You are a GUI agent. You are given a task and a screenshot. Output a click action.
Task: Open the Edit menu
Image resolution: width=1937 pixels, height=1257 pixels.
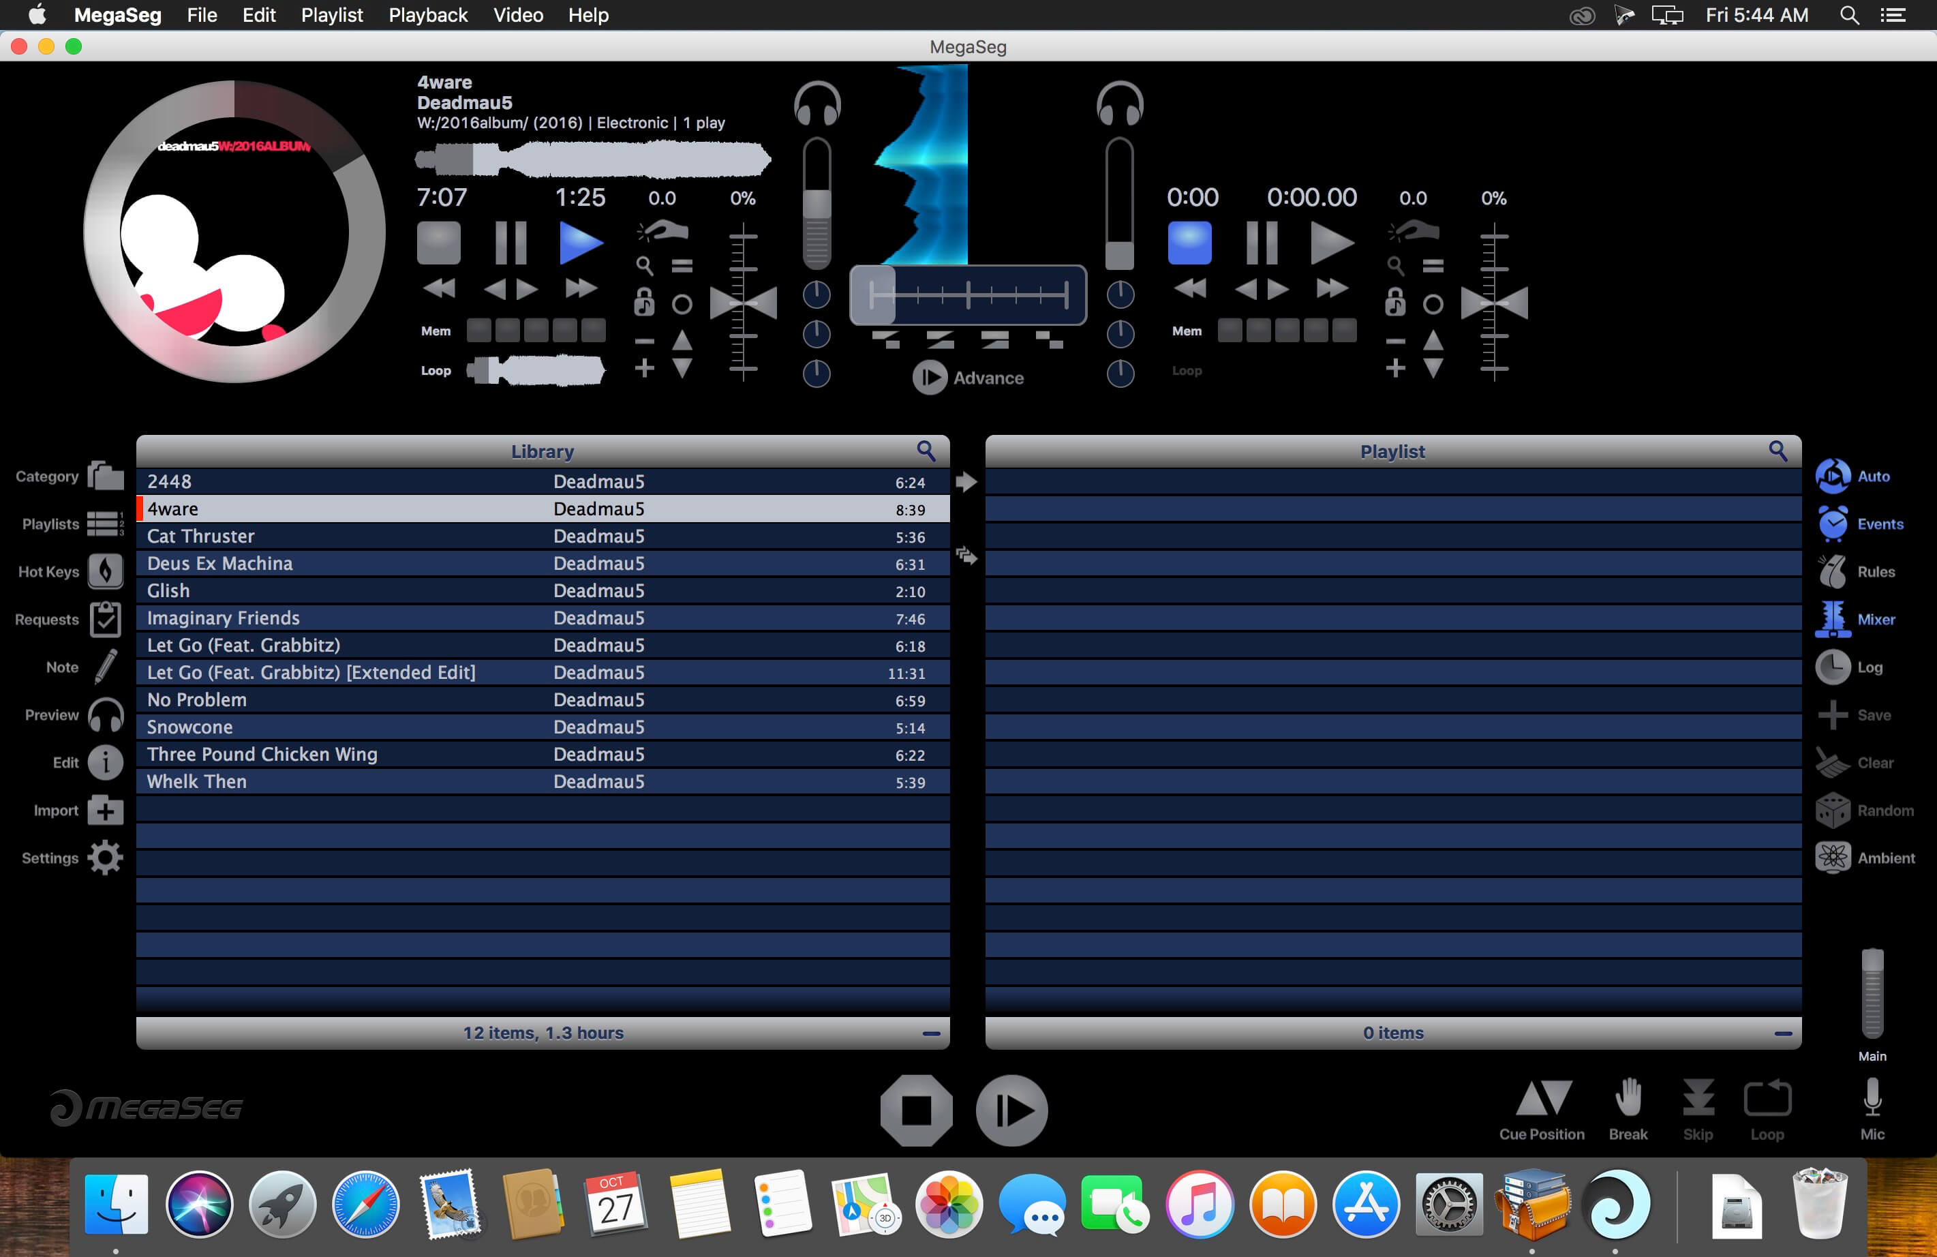[259, 16]
